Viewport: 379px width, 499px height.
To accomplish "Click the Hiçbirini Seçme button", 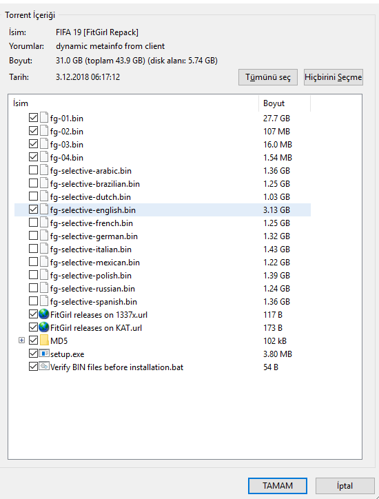I will 334,77.
